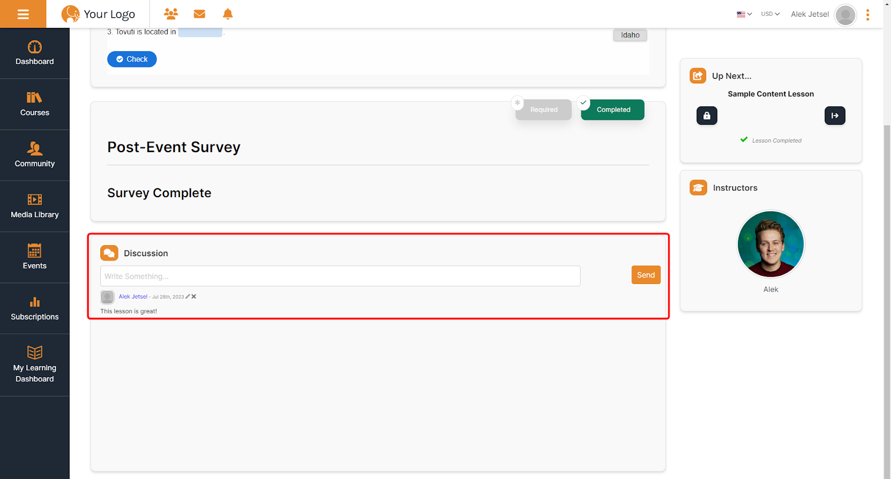
Task: Click the green Completed badge
Action: tap(613, 110)
